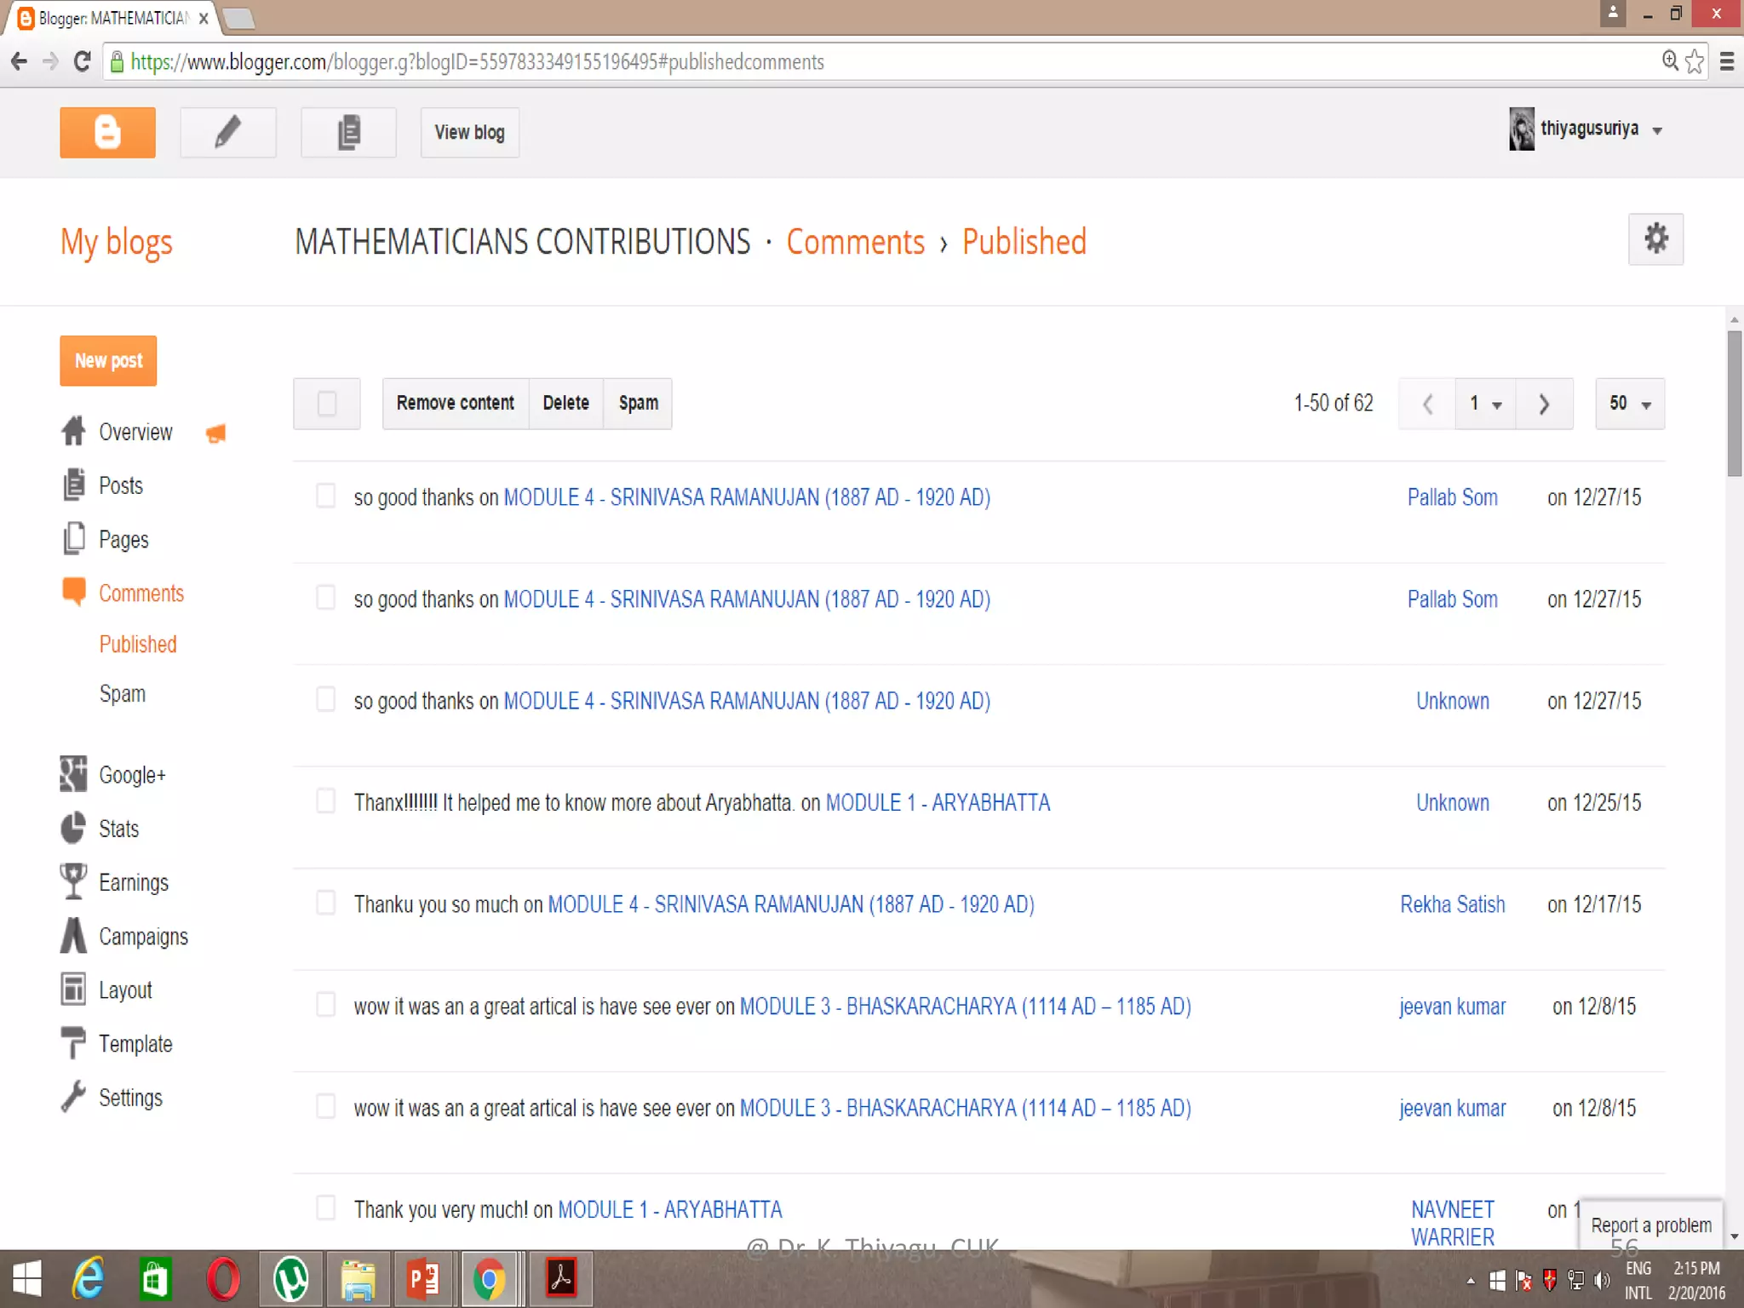Open the Rekha Satish author link
The image size is (1744, 1308).
pos(1452,904)
